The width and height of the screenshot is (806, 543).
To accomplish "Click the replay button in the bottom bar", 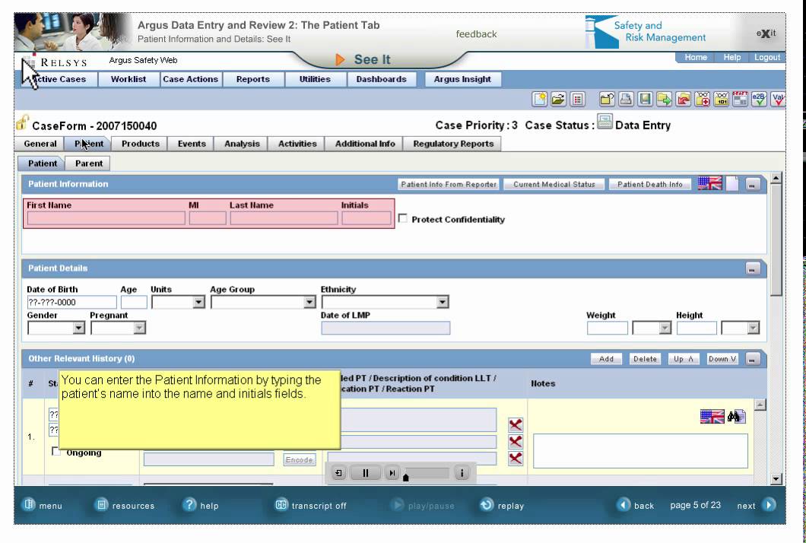I will 502,505.
